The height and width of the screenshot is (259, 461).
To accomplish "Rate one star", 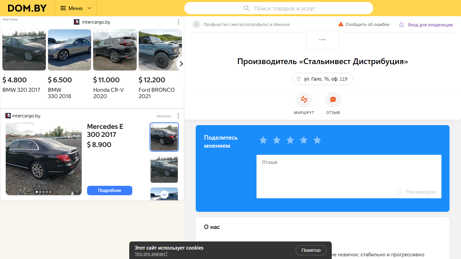I will 263,140.
